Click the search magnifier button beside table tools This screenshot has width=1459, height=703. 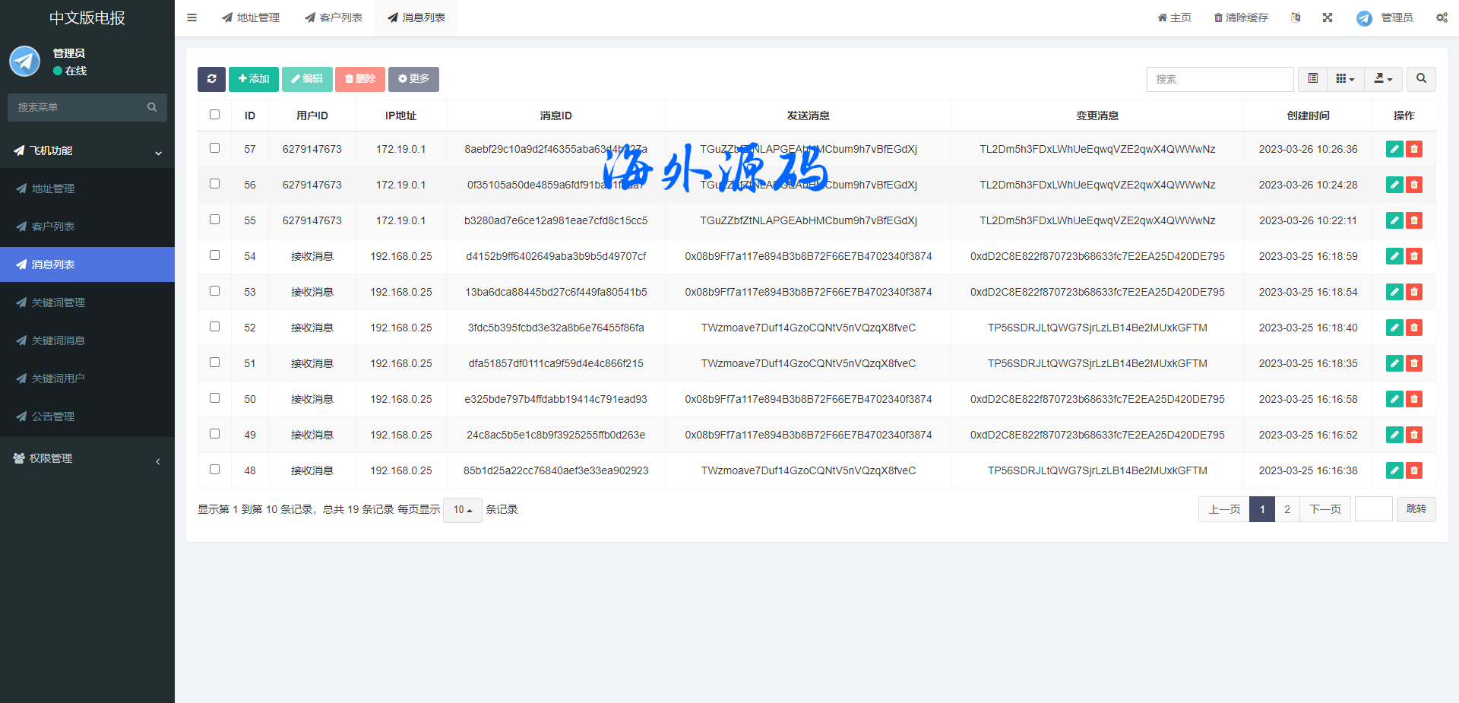point(1421,79)
